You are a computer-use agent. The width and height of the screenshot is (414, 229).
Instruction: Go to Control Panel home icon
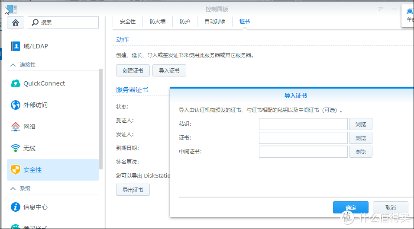pos(16,22)
